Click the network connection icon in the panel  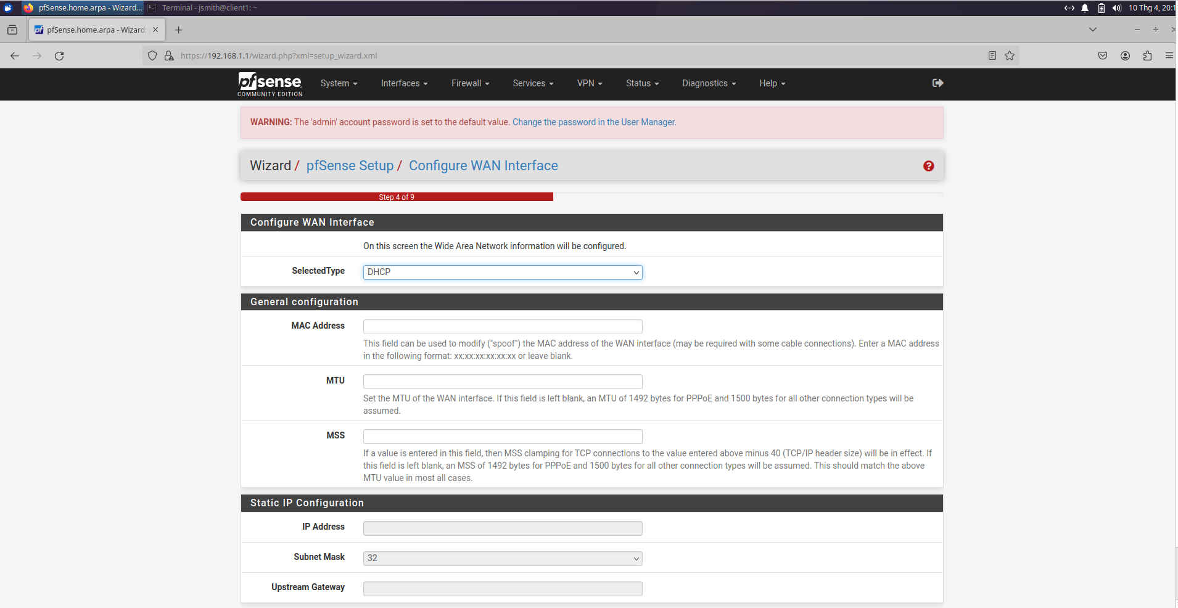[1069, 8]
